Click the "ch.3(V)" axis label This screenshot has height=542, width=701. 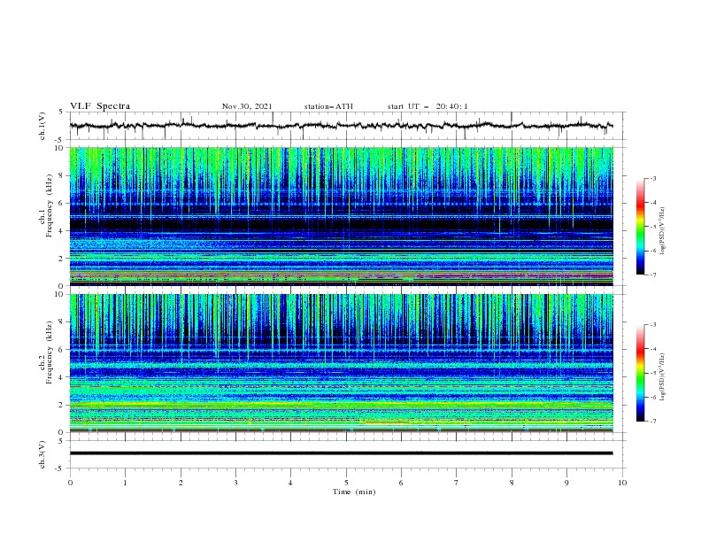point(42,454)
